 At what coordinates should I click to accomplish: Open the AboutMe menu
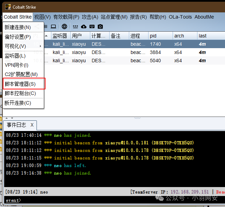point(204,17)
